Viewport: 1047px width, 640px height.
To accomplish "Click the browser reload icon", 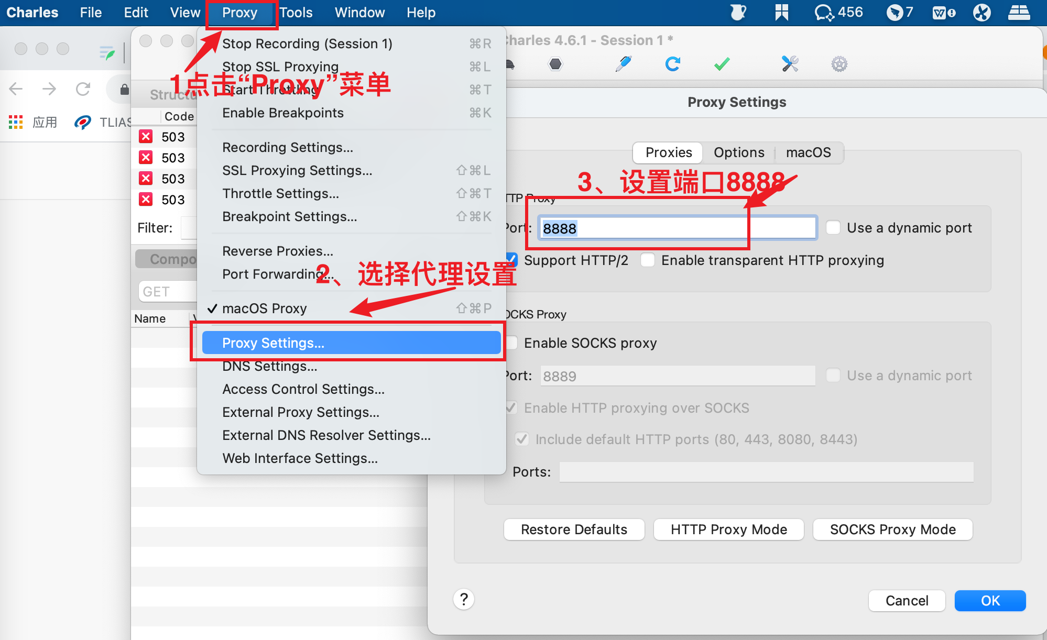I will point(83,89).
